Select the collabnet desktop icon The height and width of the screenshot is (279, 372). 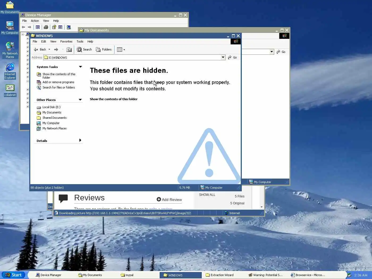click(10, 90)
